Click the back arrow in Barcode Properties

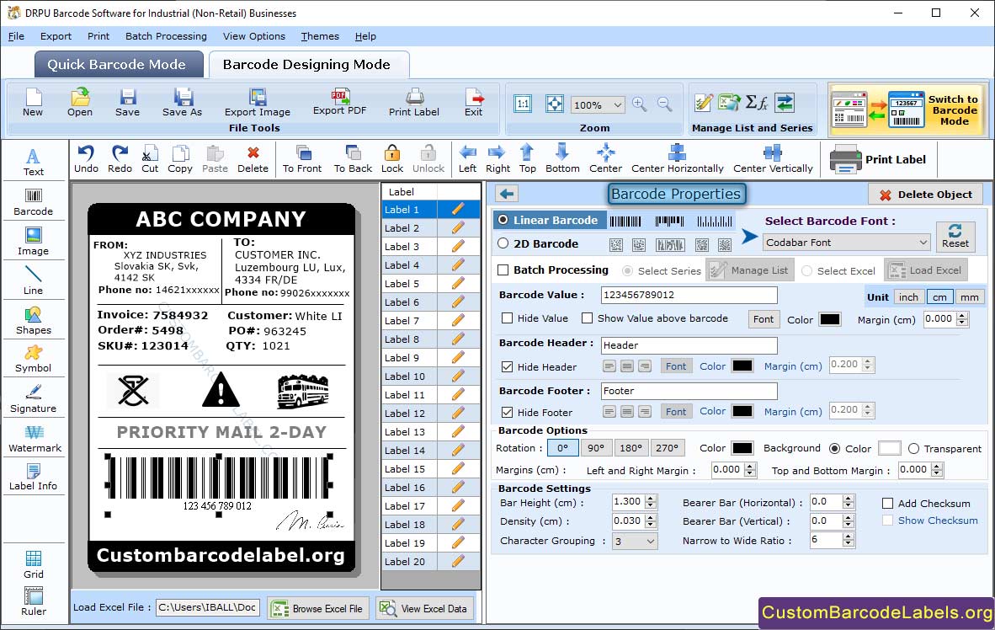pyautogui.click(x=507, y=194)
